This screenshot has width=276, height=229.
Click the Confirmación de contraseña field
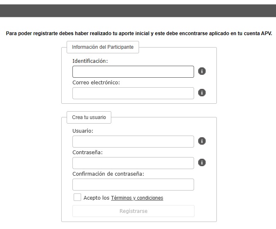click(133, 185)
